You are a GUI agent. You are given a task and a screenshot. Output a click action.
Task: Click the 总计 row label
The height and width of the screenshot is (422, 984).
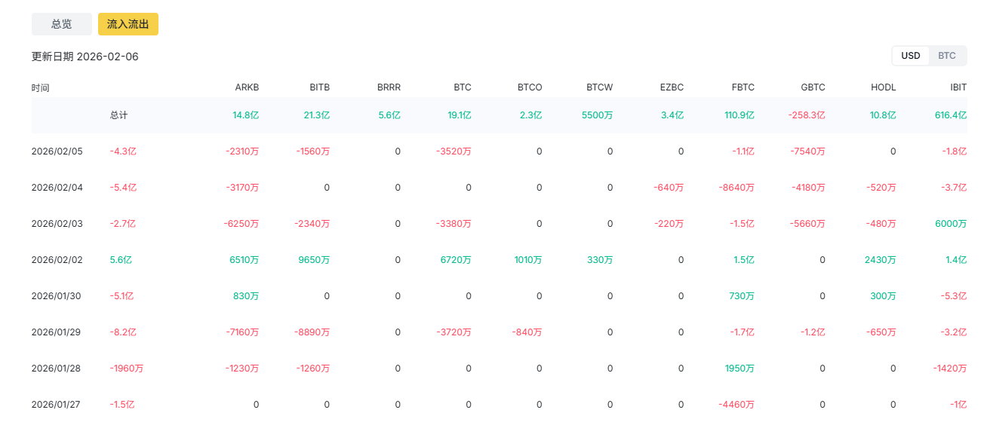[118, 115]
